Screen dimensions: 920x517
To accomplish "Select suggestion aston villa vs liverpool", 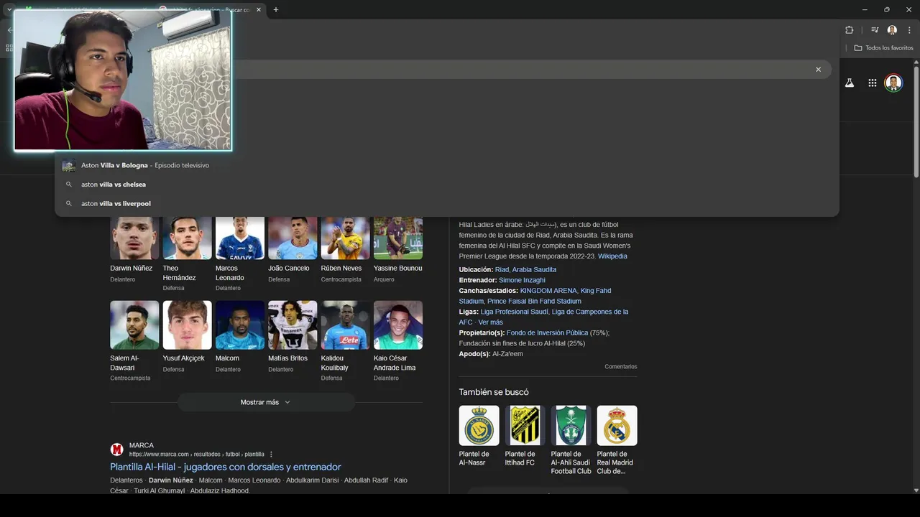I will (x=446, y=203).
